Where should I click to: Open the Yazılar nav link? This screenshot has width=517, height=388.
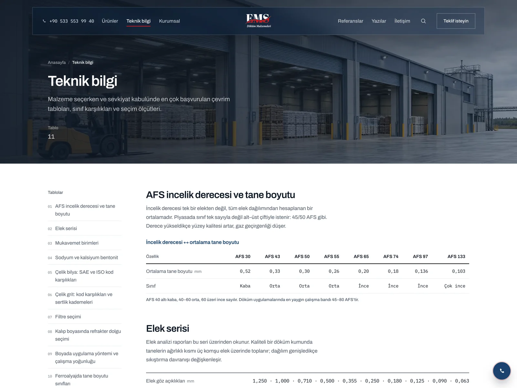379,21
